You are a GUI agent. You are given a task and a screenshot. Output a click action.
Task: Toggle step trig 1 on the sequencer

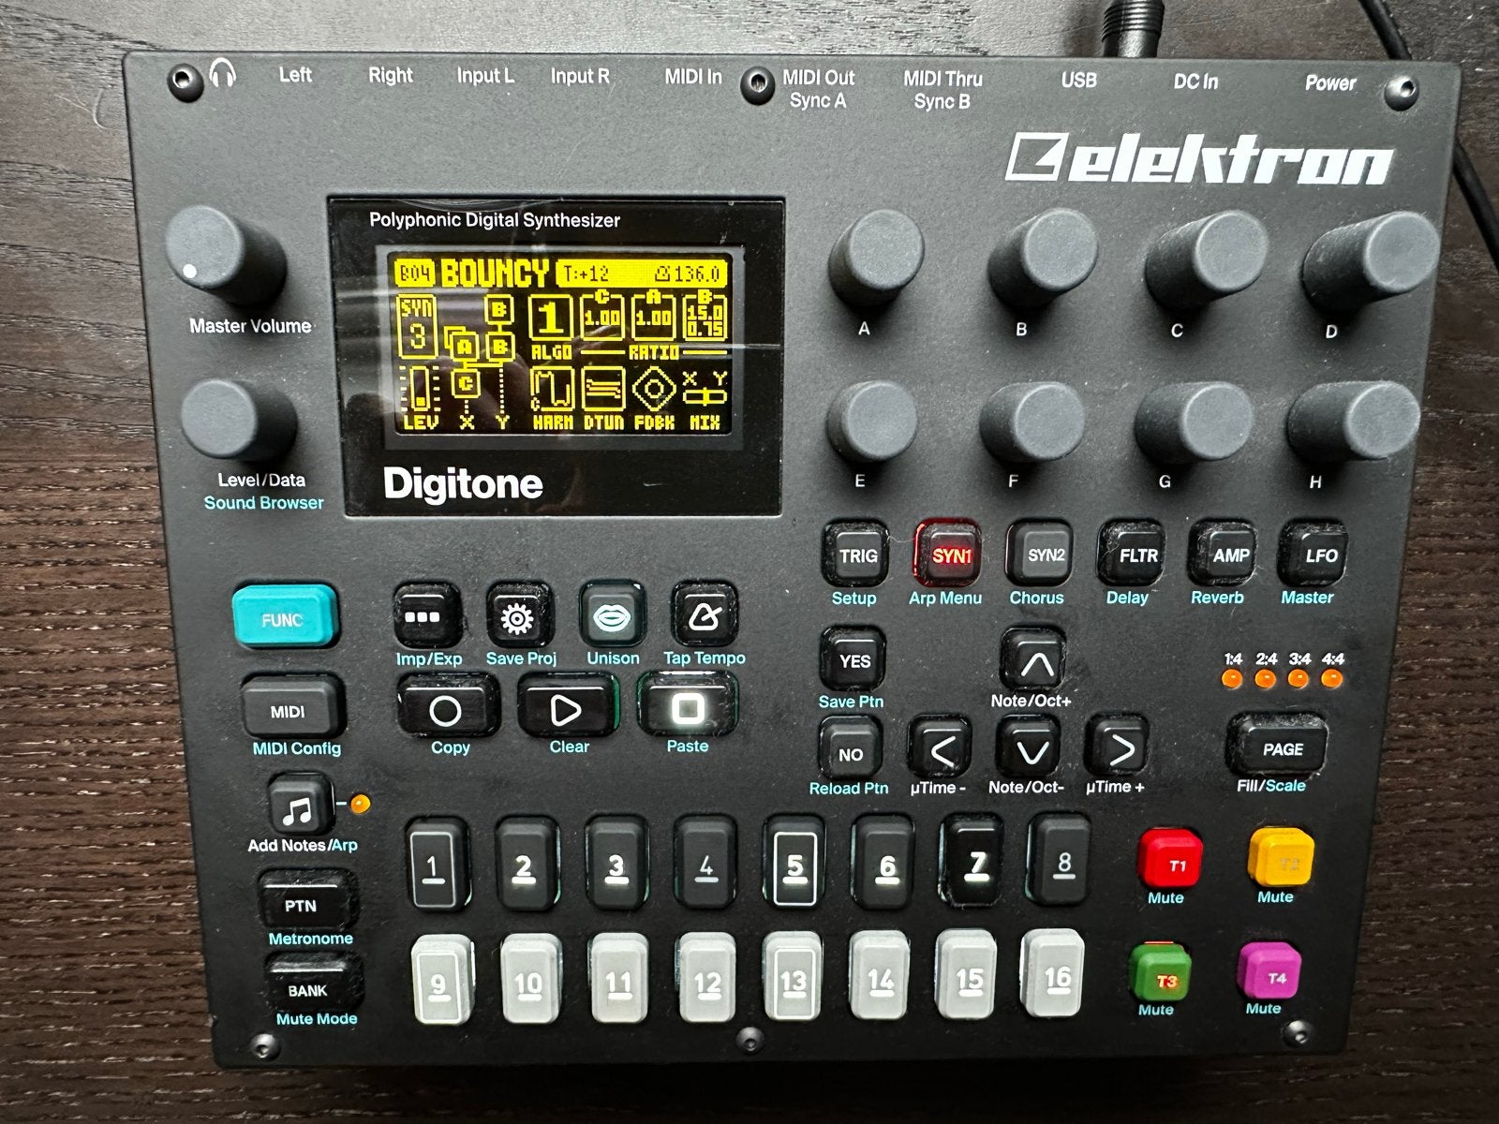[437, 864]
